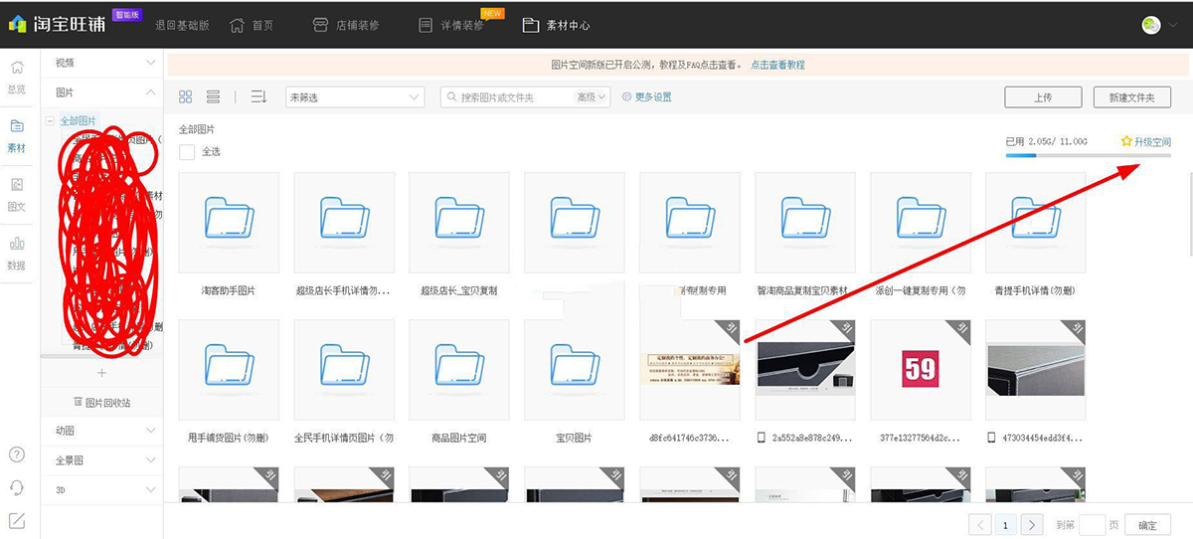
Task: Open 更多设置 gear settings
Action: 646,97
